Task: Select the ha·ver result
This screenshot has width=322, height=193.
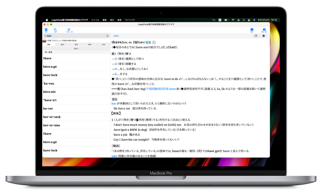Action: (76, 109)
